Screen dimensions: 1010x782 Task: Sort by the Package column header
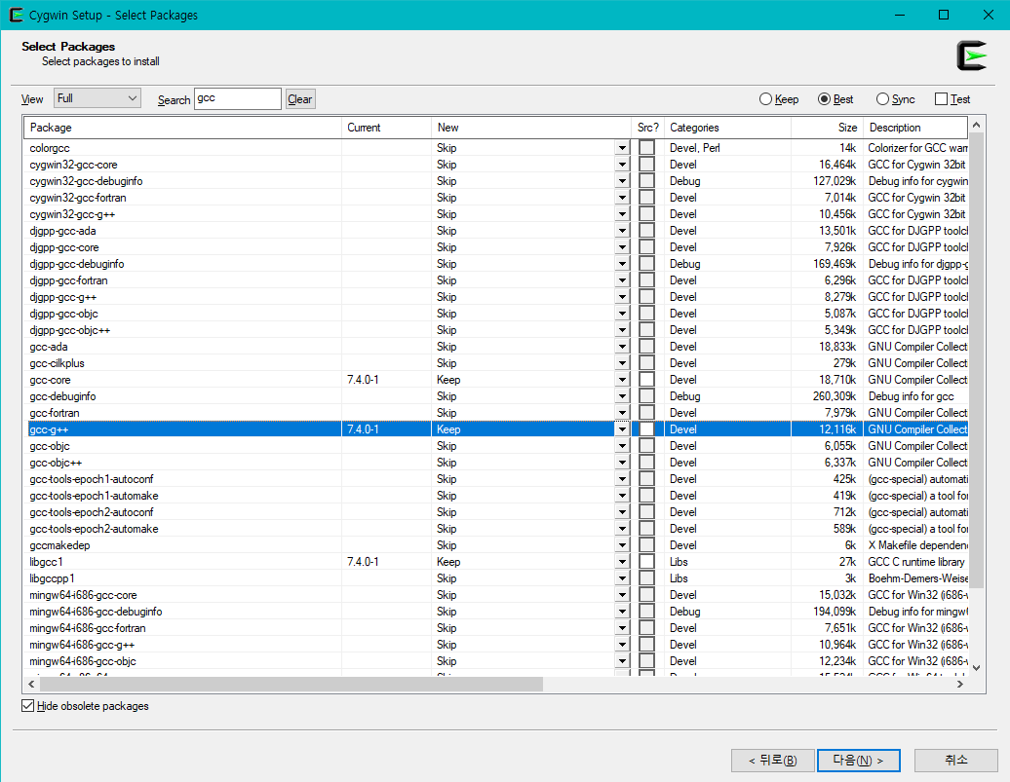pos(182,128)
